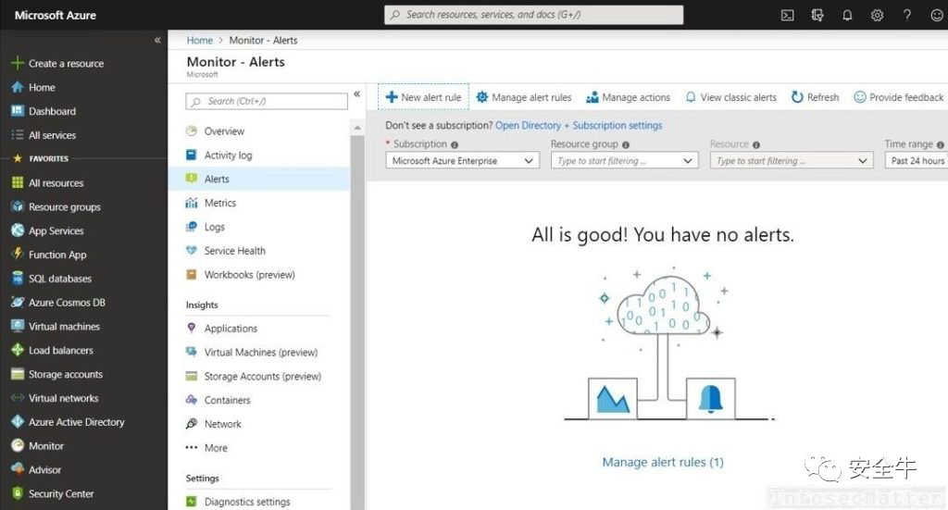Viewport: 948px width, 510px height.
Task: Click the Advisor cloud icon
Action: click(18, 469)
